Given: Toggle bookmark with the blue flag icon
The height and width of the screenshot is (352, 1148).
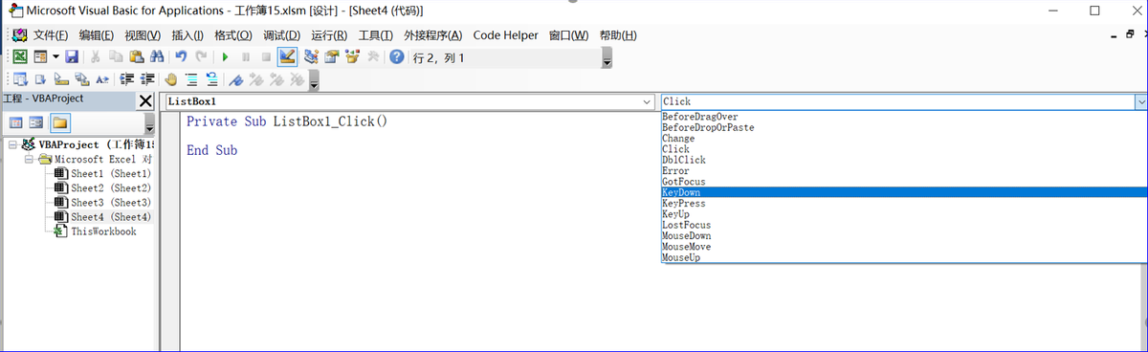Looking at the screenshot, I should pyautogui.click(x=235, y=80).
